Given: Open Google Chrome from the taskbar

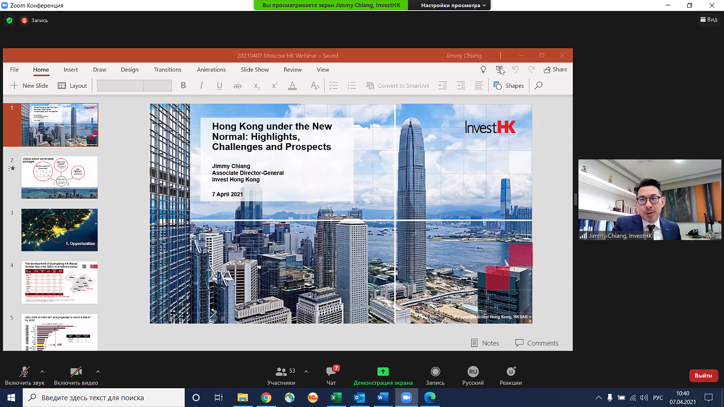Looking at the screenshot, I should tap(266, 397).
